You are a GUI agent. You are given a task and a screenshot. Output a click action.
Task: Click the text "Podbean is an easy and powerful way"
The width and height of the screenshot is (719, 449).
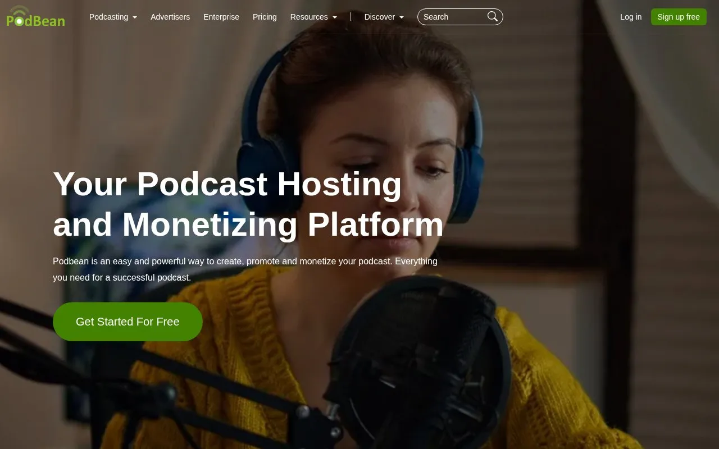(129, 261)
